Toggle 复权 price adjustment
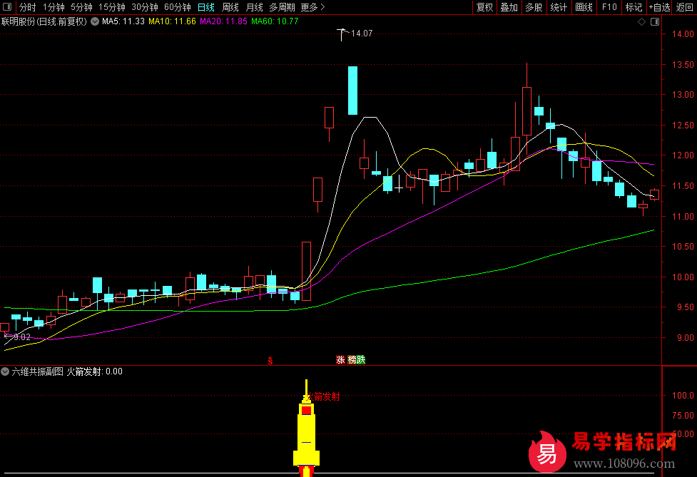The width and height of the screenshot is (697, 477). coord(484,7)
